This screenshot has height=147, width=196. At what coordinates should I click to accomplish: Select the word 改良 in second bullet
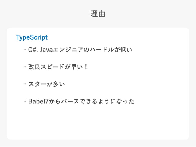(x=34, y=67)
